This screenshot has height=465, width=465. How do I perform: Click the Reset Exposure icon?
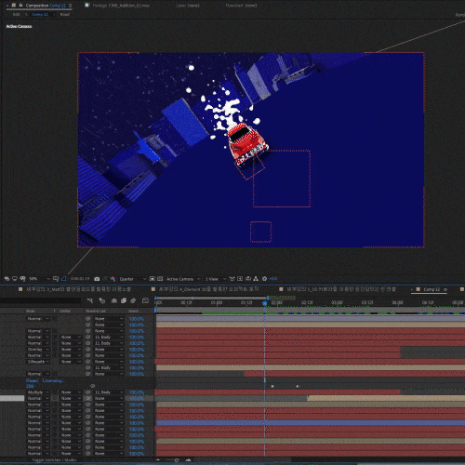pyautogui.click(x=264, y=279)
